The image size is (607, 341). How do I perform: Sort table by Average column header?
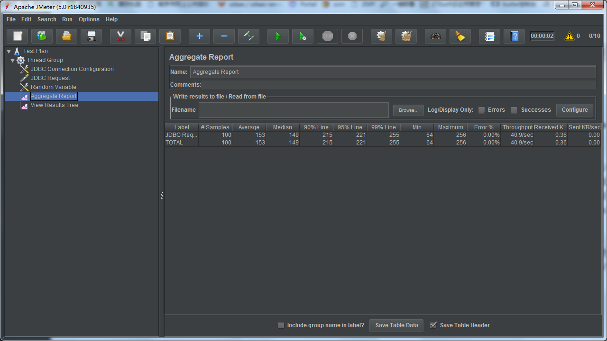[x=249, y=127]
